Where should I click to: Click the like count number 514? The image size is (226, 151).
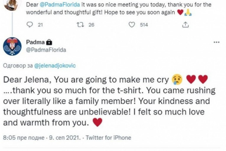(144, 25)
